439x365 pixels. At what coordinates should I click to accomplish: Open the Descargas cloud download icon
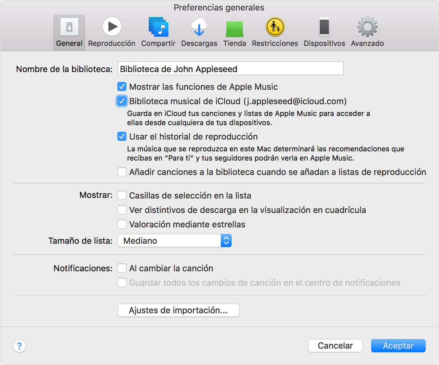tap(199, 27)
